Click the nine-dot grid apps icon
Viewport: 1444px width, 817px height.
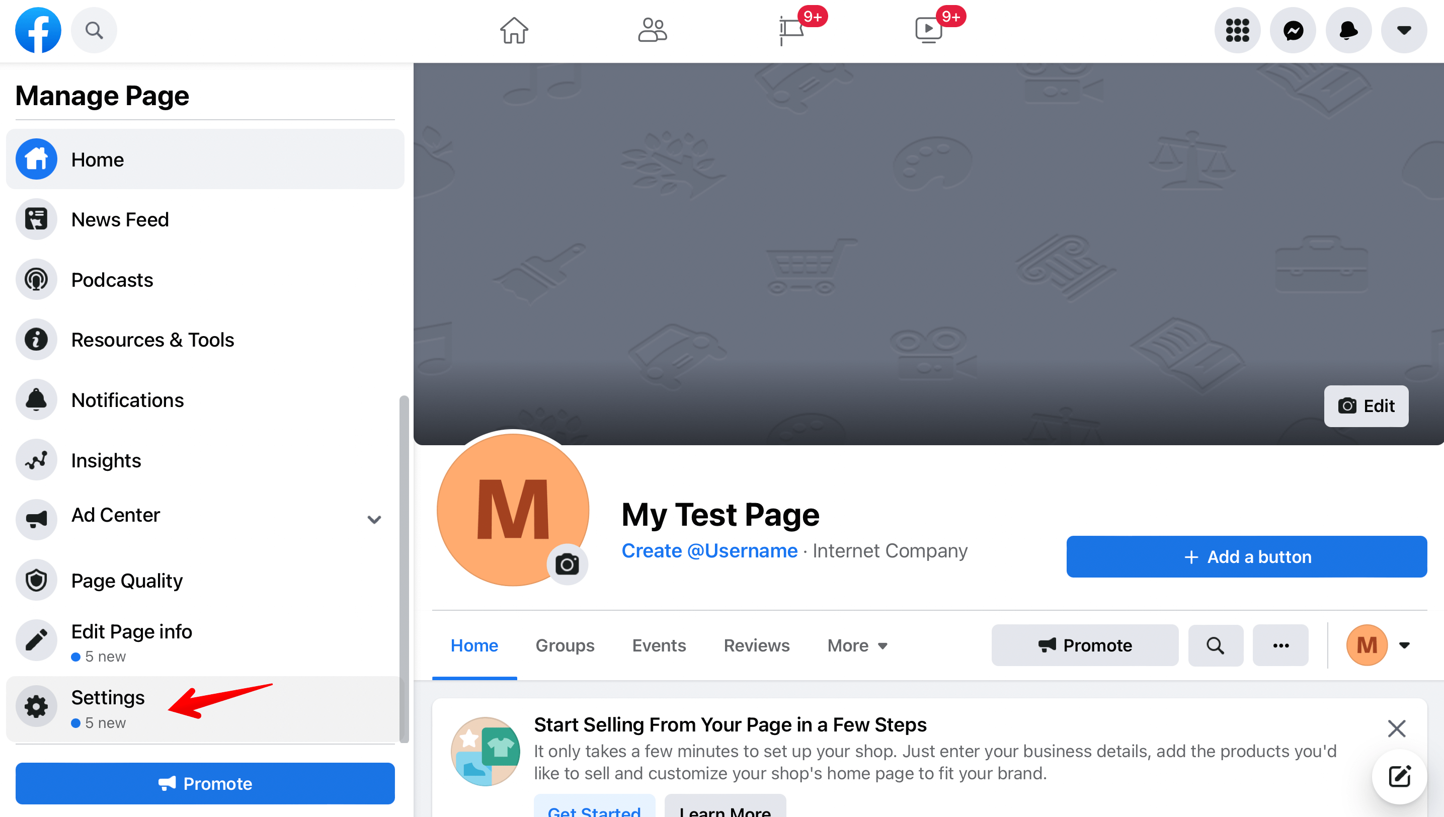(x=1238, y=30)
